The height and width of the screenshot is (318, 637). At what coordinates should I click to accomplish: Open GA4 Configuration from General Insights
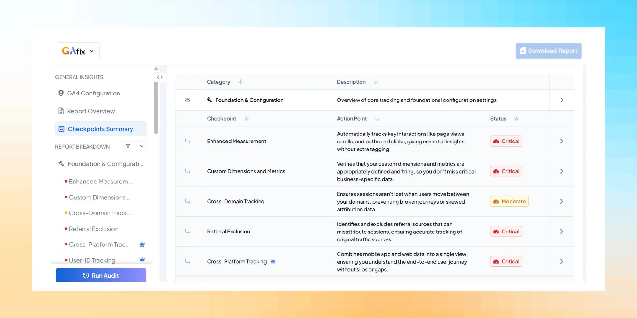[93, 93]
